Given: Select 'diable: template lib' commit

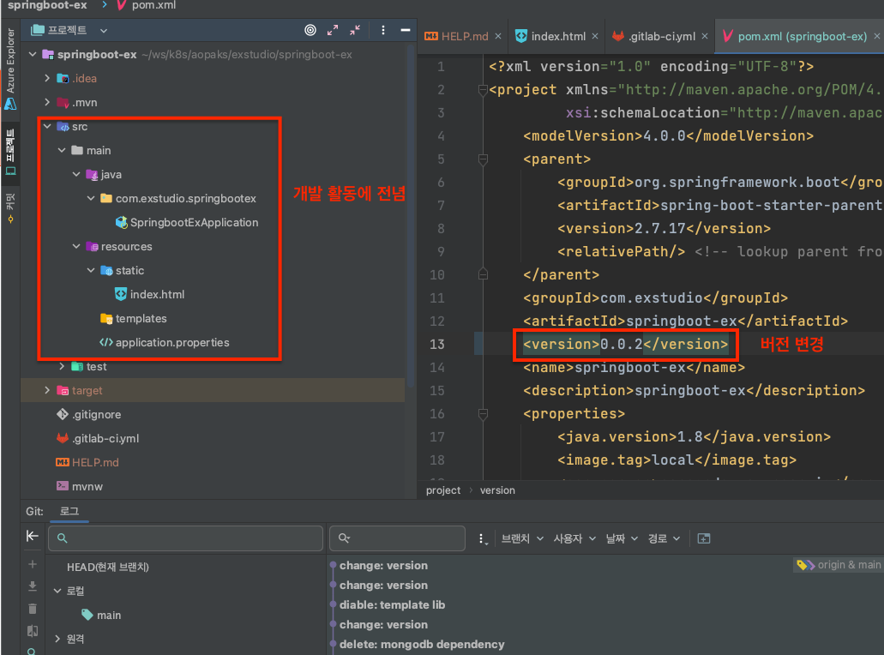Looking at the screenshot, I should point(393,604).
